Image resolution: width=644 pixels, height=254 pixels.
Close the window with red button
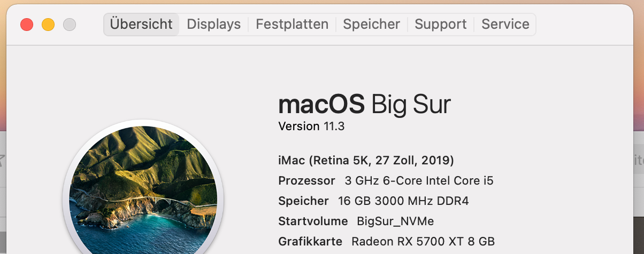[27, 25]
